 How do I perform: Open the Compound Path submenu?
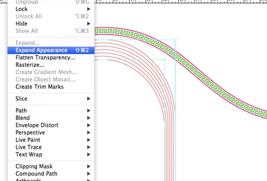(x=51, y=174)
